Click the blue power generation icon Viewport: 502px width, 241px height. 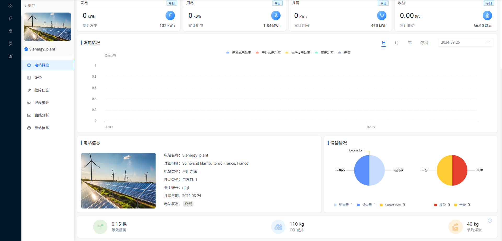[170, 15]
